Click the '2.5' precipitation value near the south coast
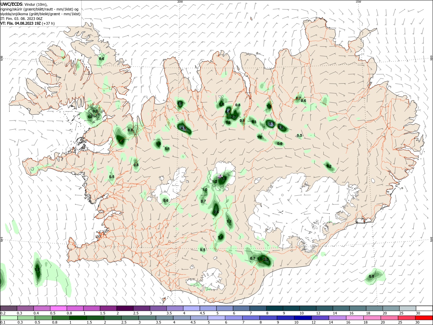 click(x=266, y=259)
